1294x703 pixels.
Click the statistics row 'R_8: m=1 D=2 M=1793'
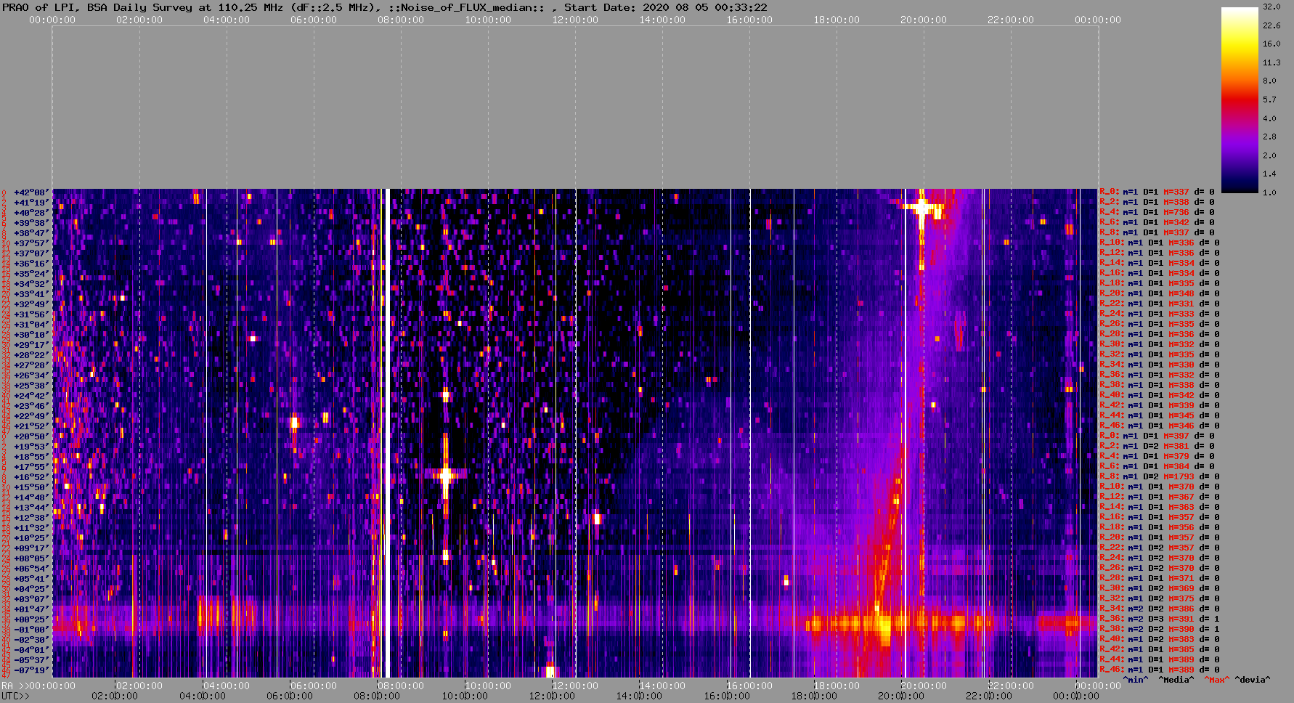[x=1159, y=477]
